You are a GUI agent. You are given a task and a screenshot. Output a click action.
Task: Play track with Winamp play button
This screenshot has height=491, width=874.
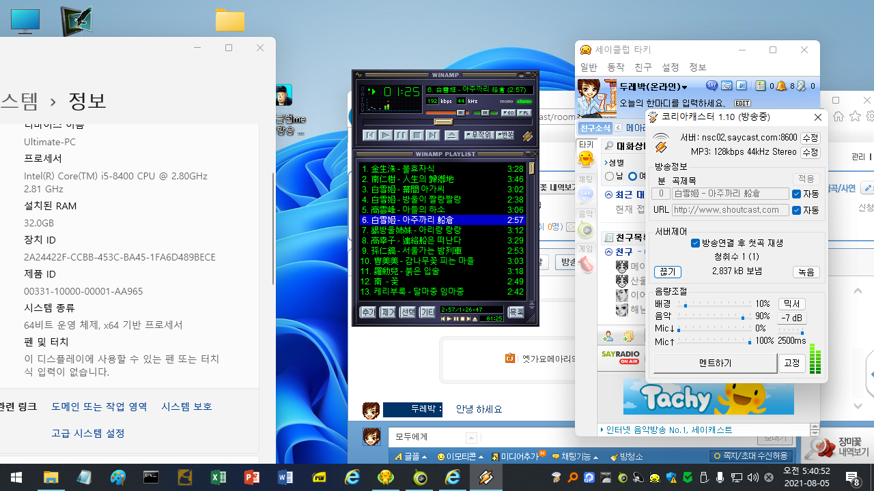pos(386,135)
